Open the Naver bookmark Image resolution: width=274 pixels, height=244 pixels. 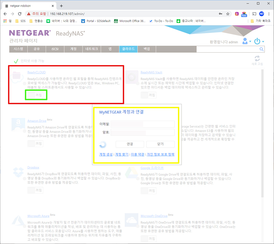[62, 21]
